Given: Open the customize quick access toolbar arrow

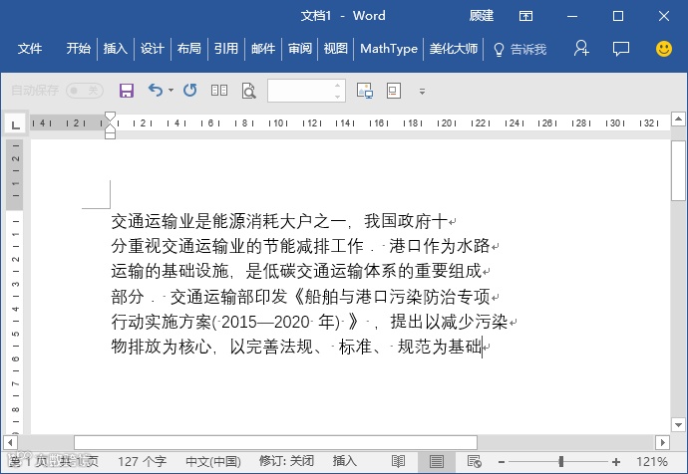Looking at the screenshot, I should click(x=422, y=92).
